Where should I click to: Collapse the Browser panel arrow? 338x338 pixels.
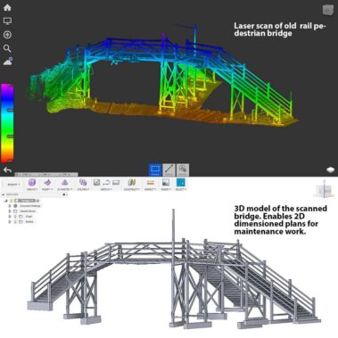click(3, 194)
